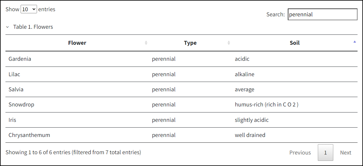This screenshot has width=363, height=166.
Task: Sort by the Type column header
Action: pos(190,43)
